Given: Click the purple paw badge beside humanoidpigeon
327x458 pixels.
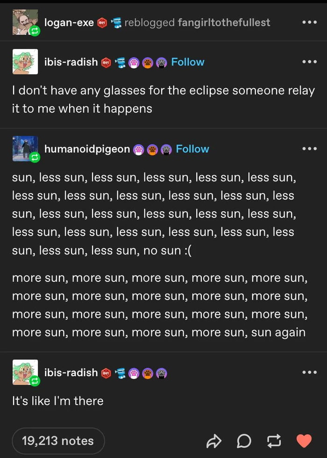Looking at the screenshot, I should coord(166,149).
